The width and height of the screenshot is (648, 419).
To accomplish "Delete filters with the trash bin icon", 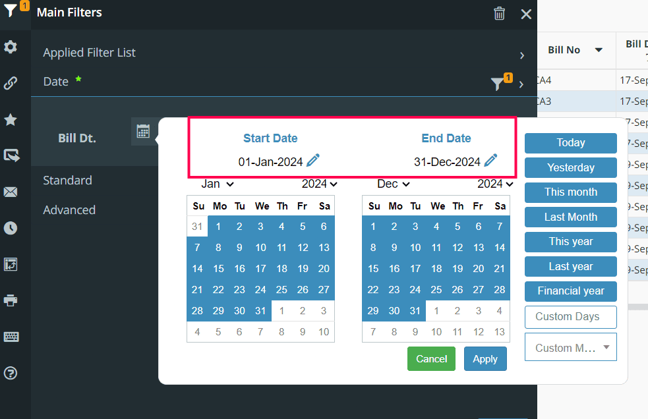I will pyautogui.click(x=500, y=13).
